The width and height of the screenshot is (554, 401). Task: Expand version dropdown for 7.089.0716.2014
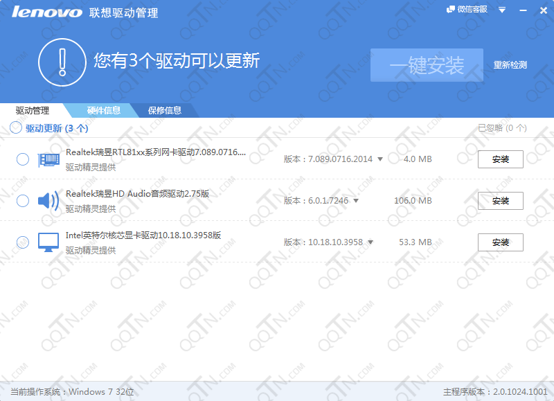pos(380,159)
